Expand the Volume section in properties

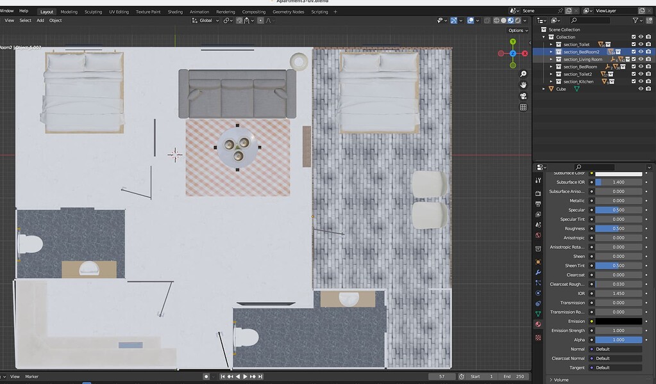(x=562, y=379)
